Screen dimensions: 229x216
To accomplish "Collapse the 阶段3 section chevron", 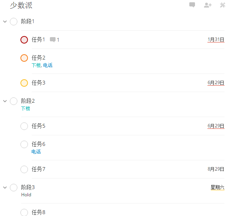I will 5,188.
